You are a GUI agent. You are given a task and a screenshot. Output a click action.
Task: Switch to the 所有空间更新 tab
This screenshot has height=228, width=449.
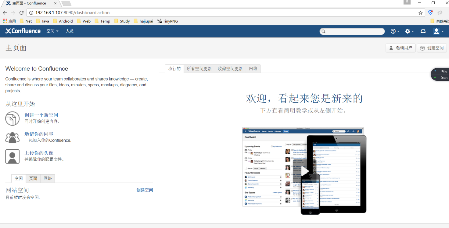(199, 69)
